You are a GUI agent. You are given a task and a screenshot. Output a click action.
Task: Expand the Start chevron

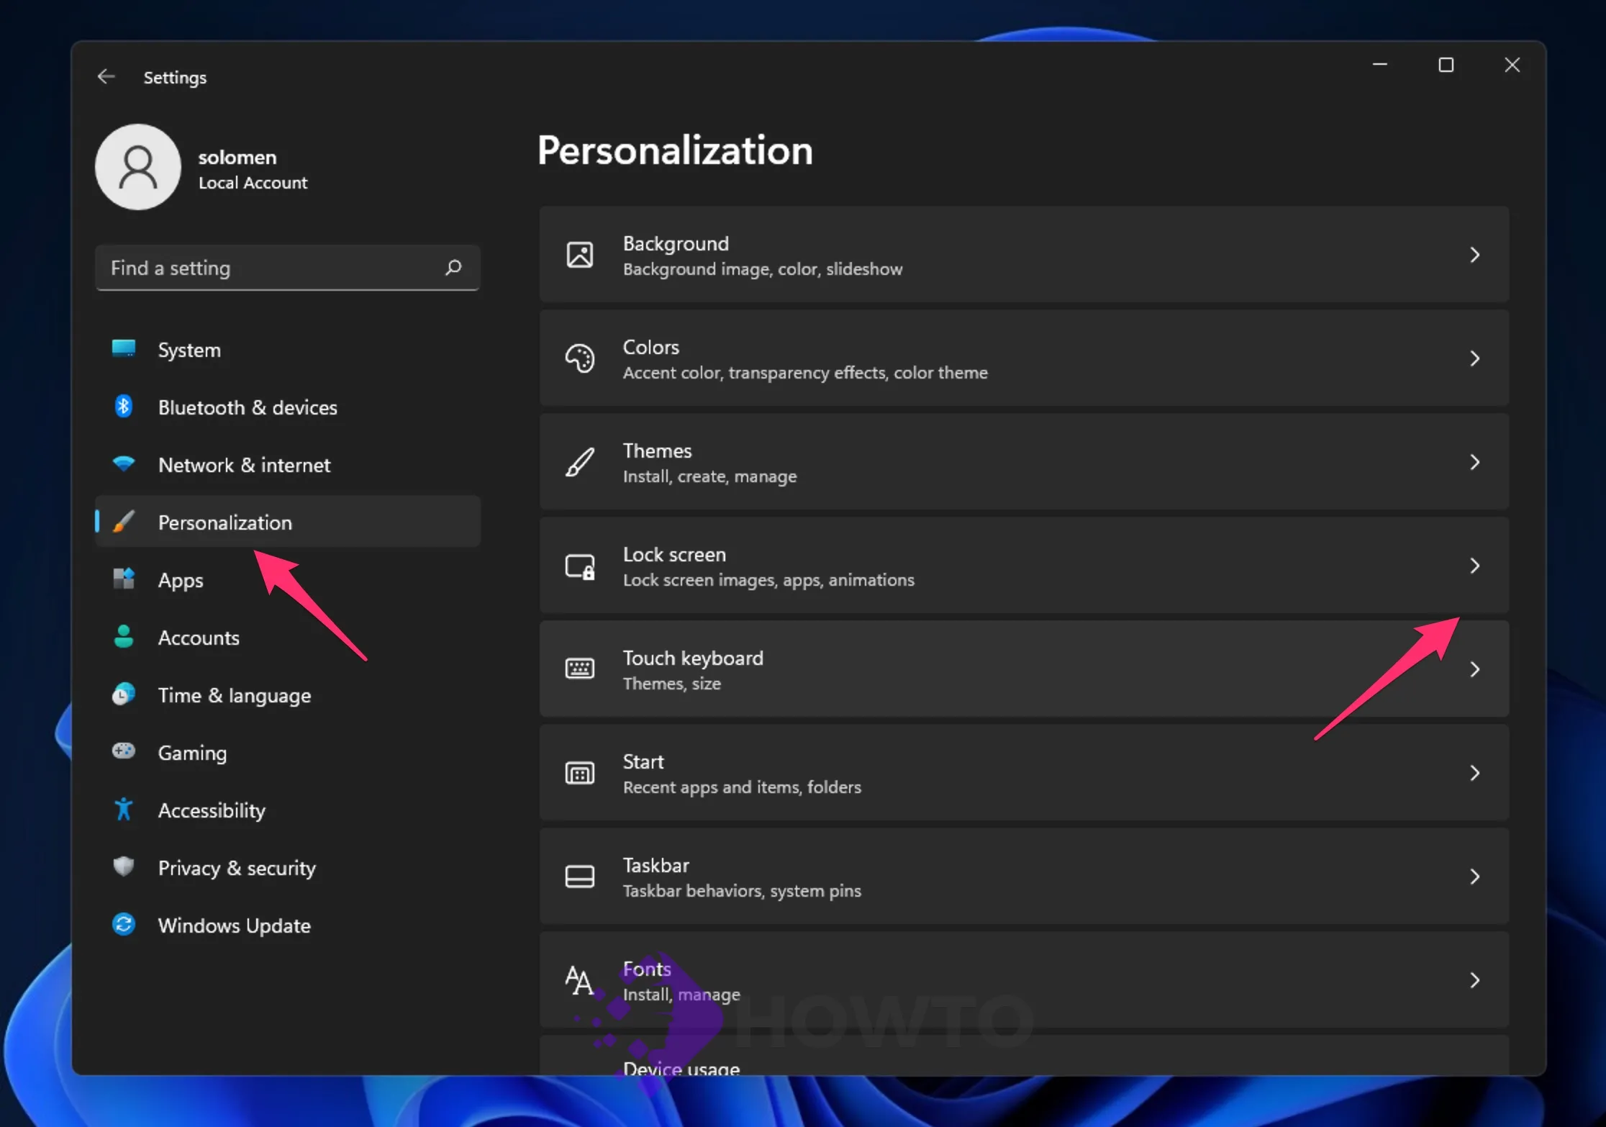point(1475,773)
